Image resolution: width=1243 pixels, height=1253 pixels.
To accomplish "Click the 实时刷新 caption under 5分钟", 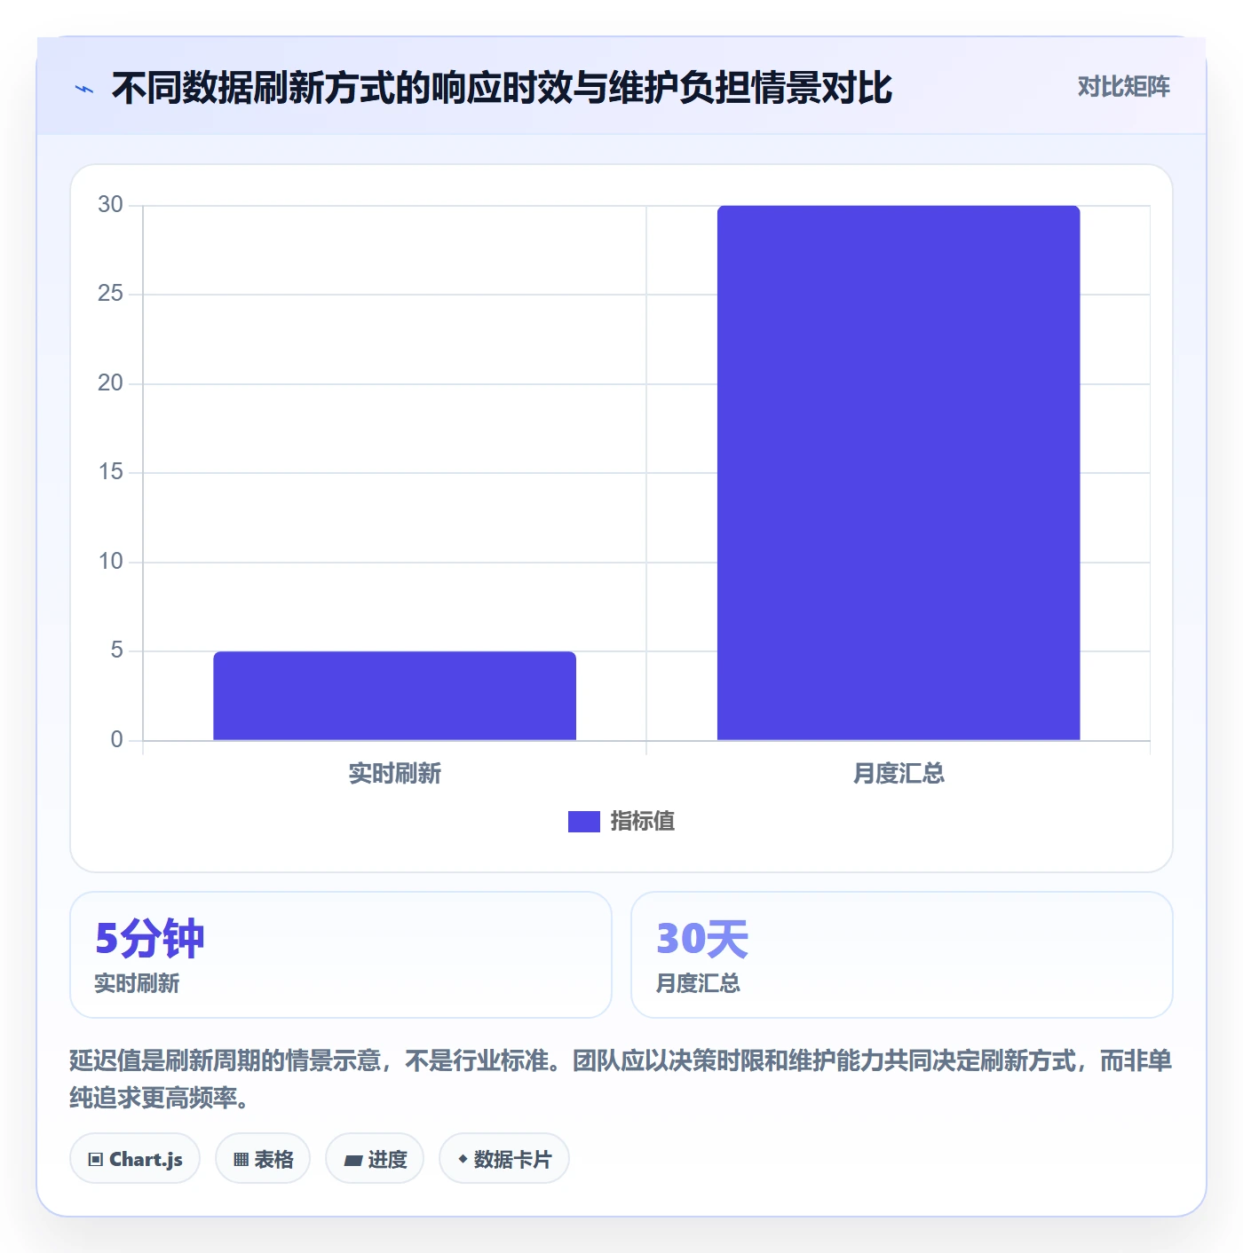I will point(137,983).
